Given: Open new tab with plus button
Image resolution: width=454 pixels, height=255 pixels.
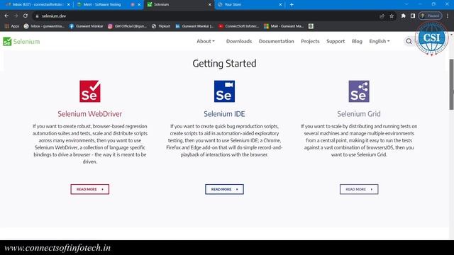Looking at the screenshot, I should click(292, 5).
